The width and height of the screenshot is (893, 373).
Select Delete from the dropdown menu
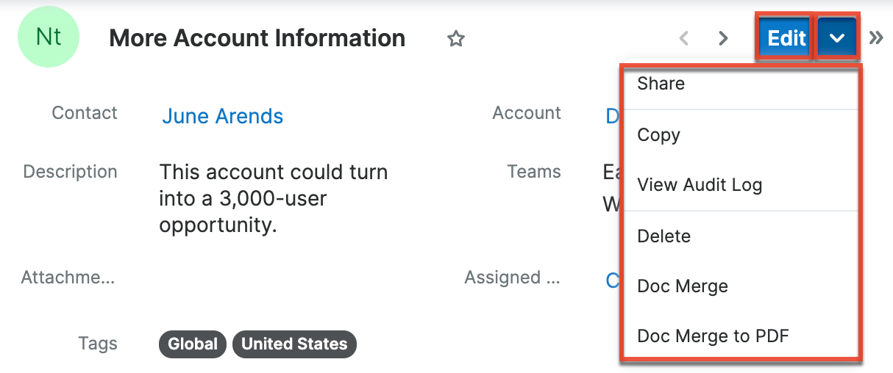(x=663, y=236)
